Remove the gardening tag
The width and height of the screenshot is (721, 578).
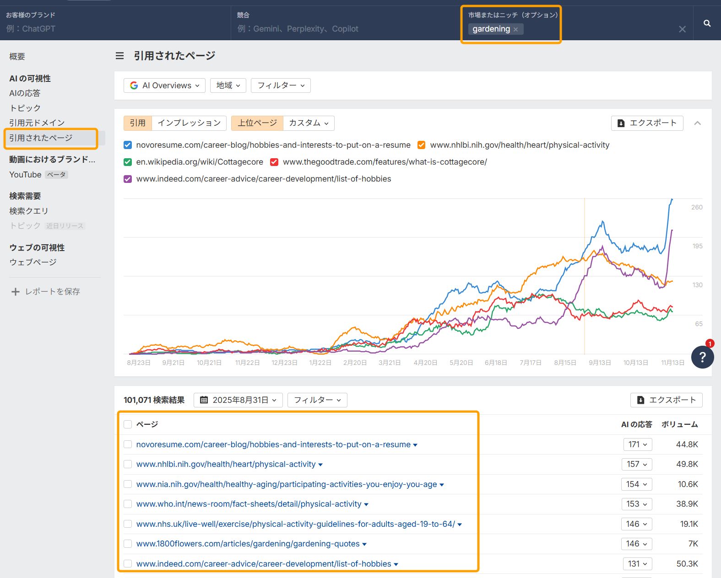click(515, 29)
